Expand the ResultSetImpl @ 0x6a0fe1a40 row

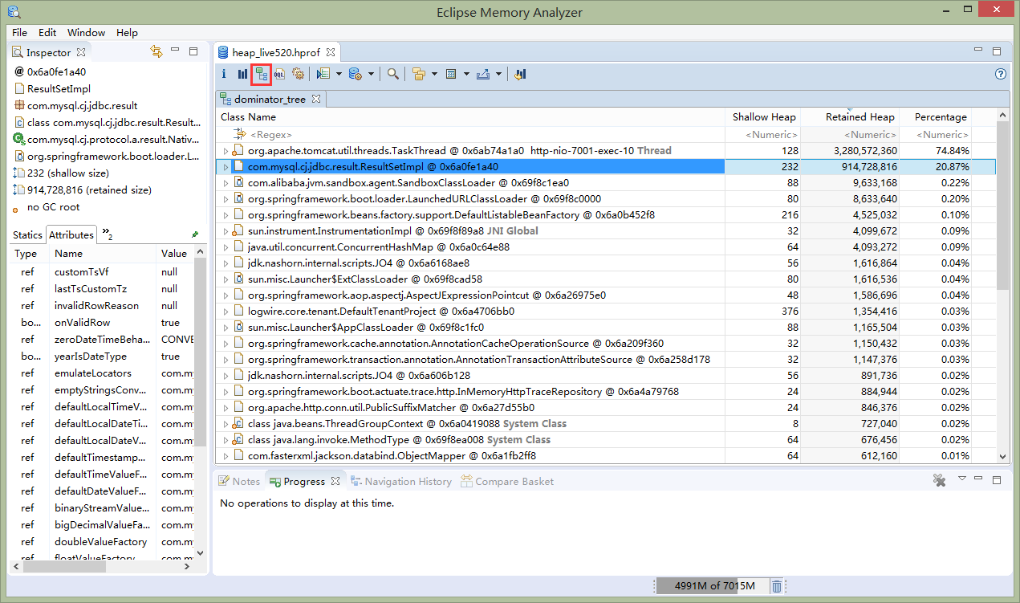click(x=226, y=167)
